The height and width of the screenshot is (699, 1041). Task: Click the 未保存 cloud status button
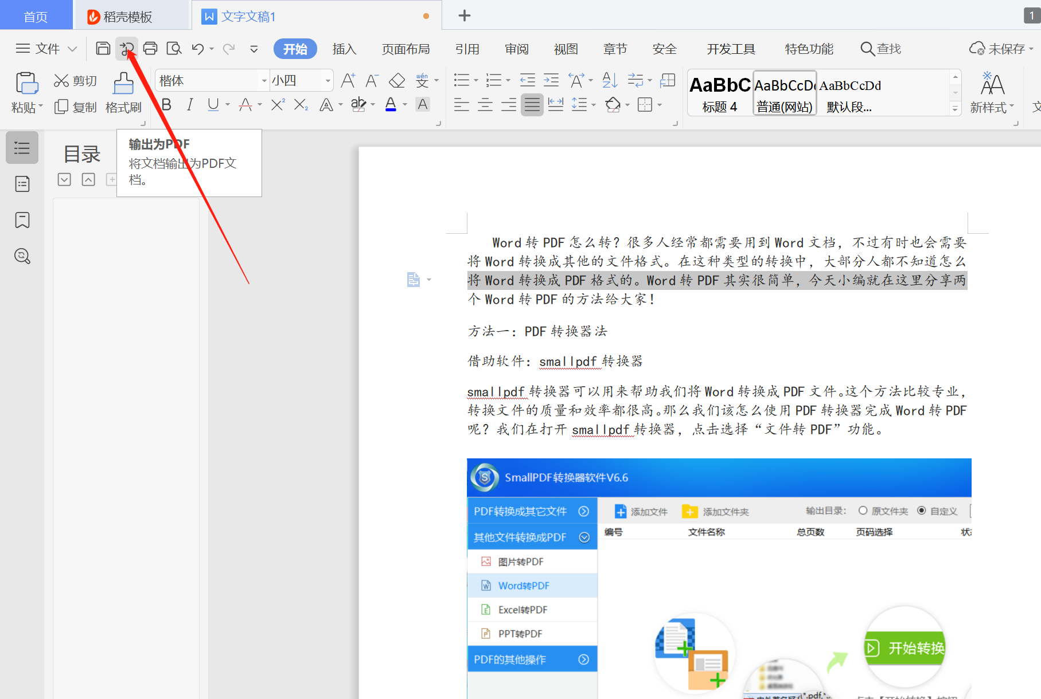tap(1001, 49)
